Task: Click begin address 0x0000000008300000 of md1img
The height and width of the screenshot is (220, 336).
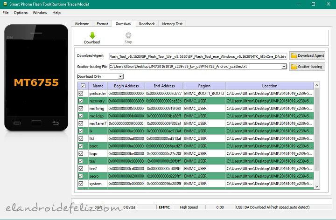Action: tap(126, 108)
